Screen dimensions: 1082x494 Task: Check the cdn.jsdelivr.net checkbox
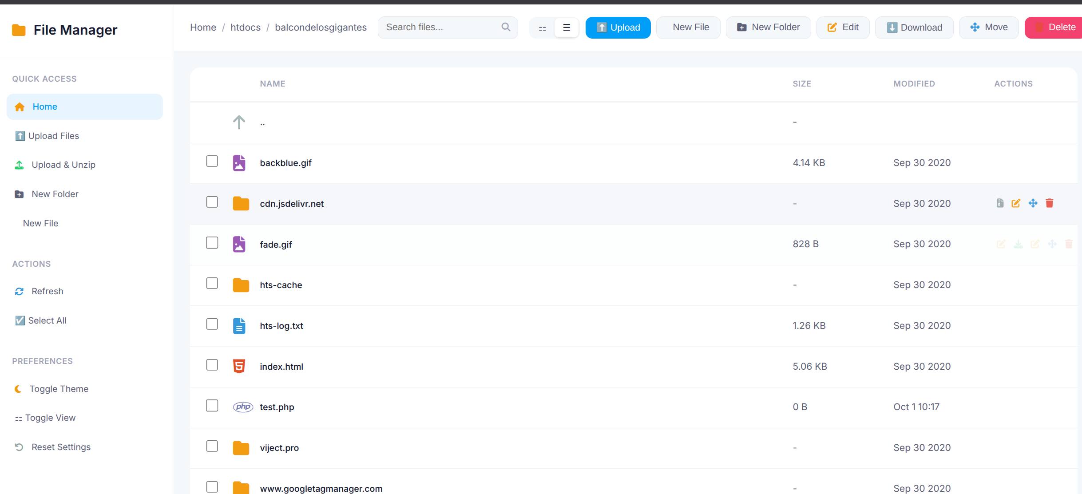click(x=212, y=202)
